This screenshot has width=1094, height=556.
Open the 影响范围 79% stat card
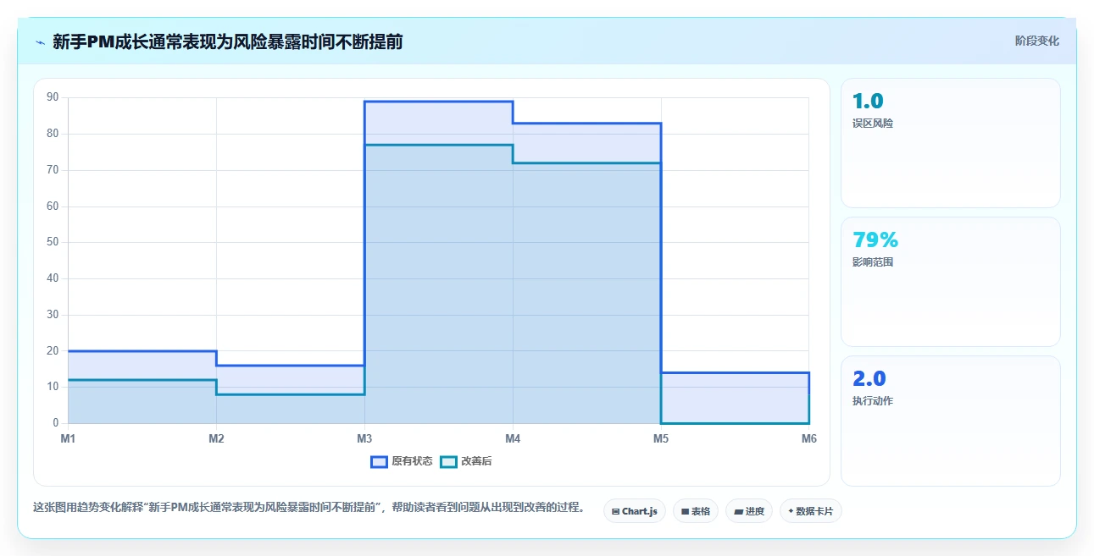click(950, 282)
